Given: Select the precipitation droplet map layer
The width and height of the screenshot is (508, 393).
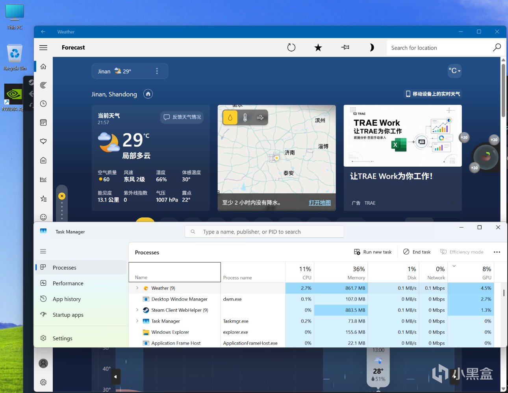Looking at the screenshot, I should [230, 118].
